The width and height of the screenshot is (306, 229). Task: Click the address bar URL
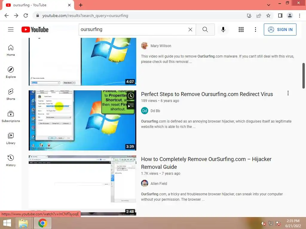click(85, 16)
